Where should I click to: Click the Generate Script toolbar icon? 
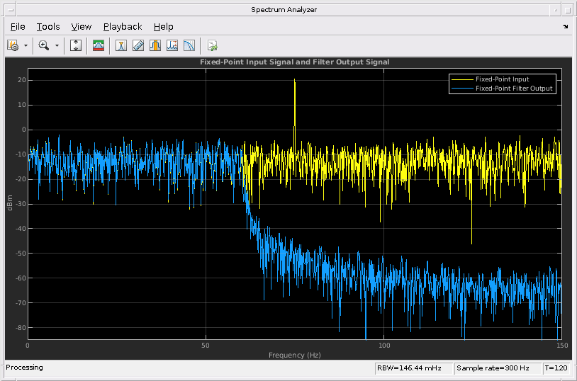[x=212, y=45]
